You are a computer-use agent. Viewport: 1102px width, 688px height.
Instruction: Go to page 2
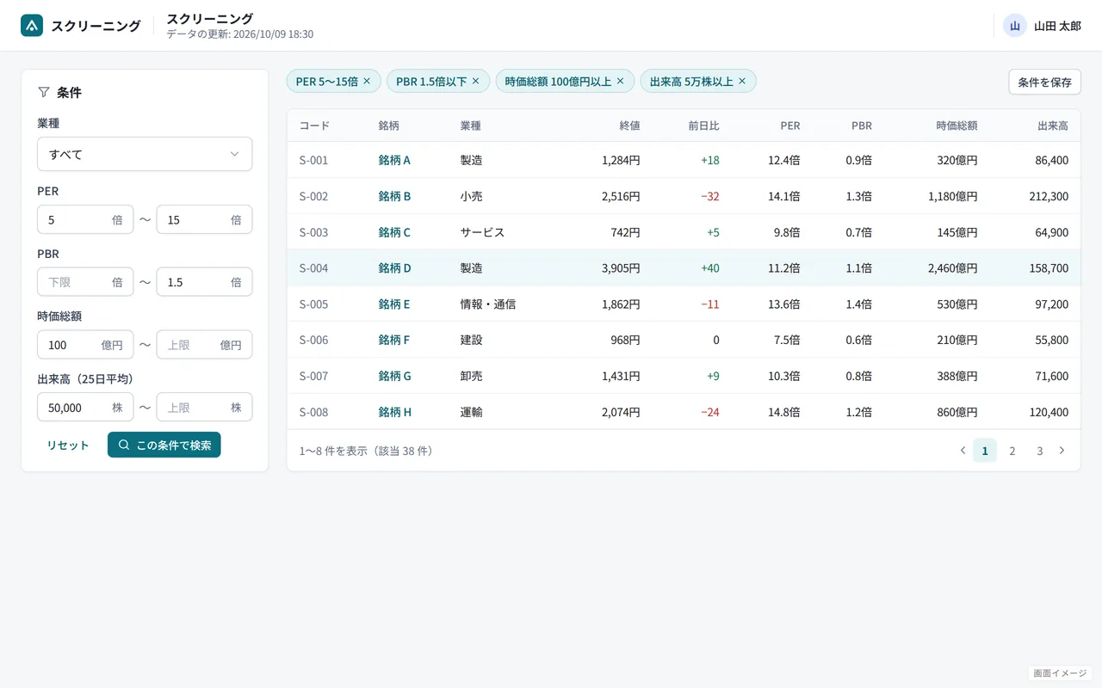1012,451
